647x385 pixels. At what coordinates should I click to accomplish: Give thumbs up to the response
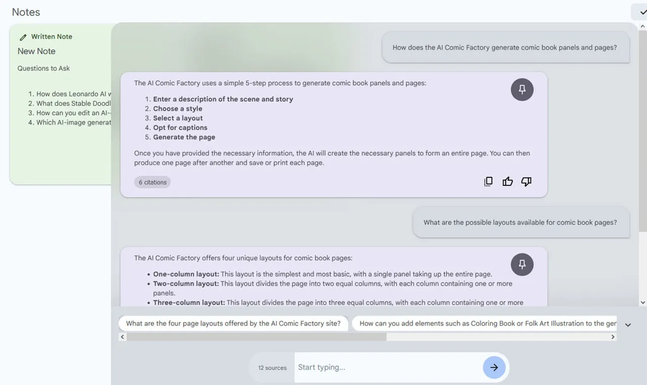click(x=507, y=182)
